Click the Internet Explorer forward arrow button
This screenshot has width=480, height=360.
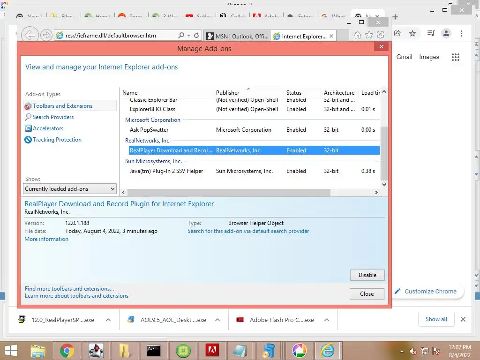tap(46, 35)
